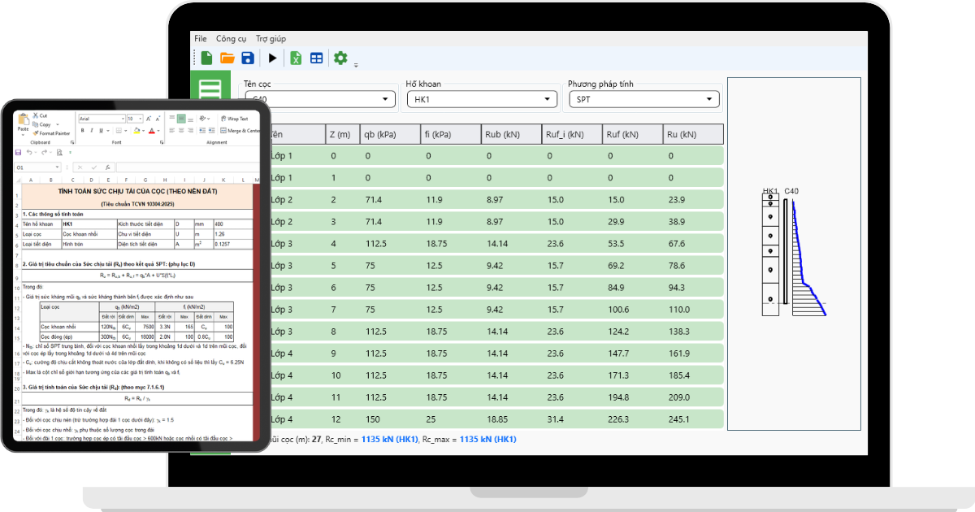Click the blue table view icon
This screenshot has width=975, height=512.
(x=317, y=58)
